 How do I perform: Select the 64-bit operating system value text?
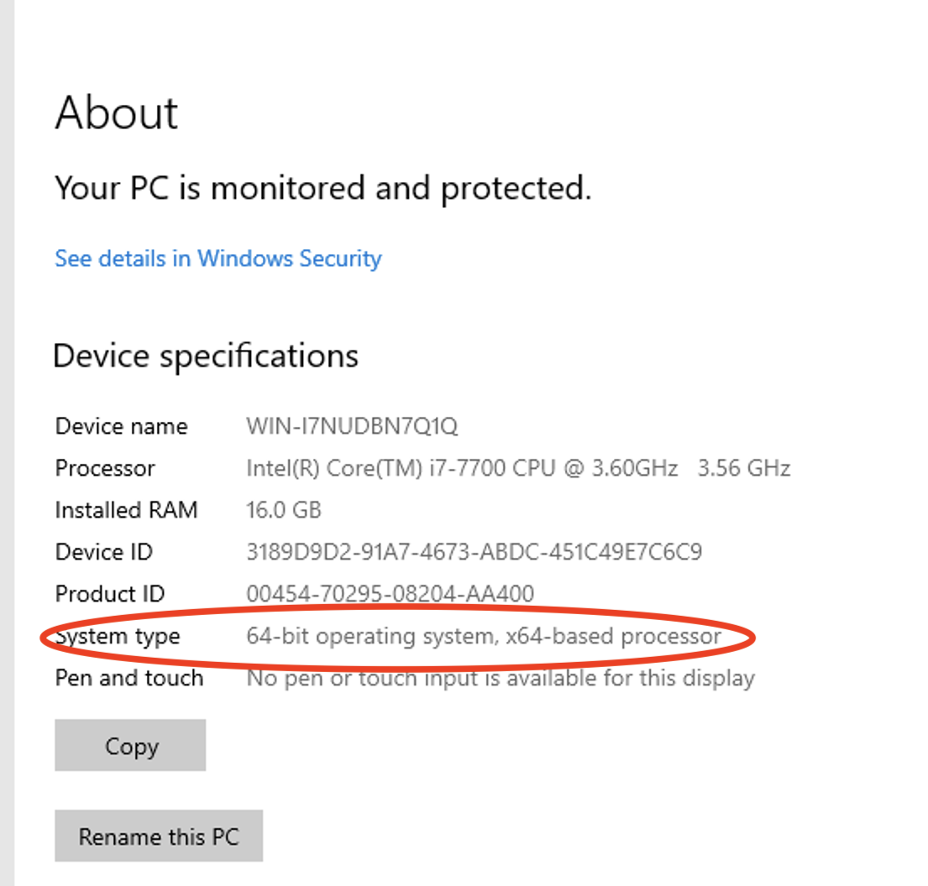[483, 637]
